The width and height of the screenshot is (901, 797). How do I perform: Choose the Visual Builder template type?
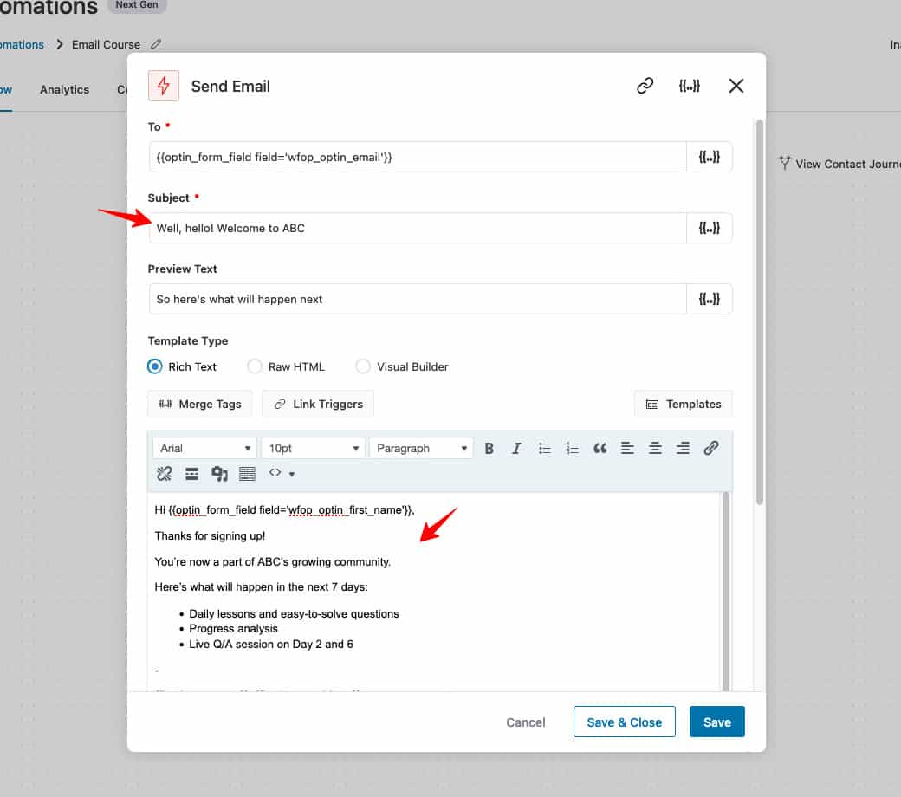pyautogui.click(x=363, y=366)
